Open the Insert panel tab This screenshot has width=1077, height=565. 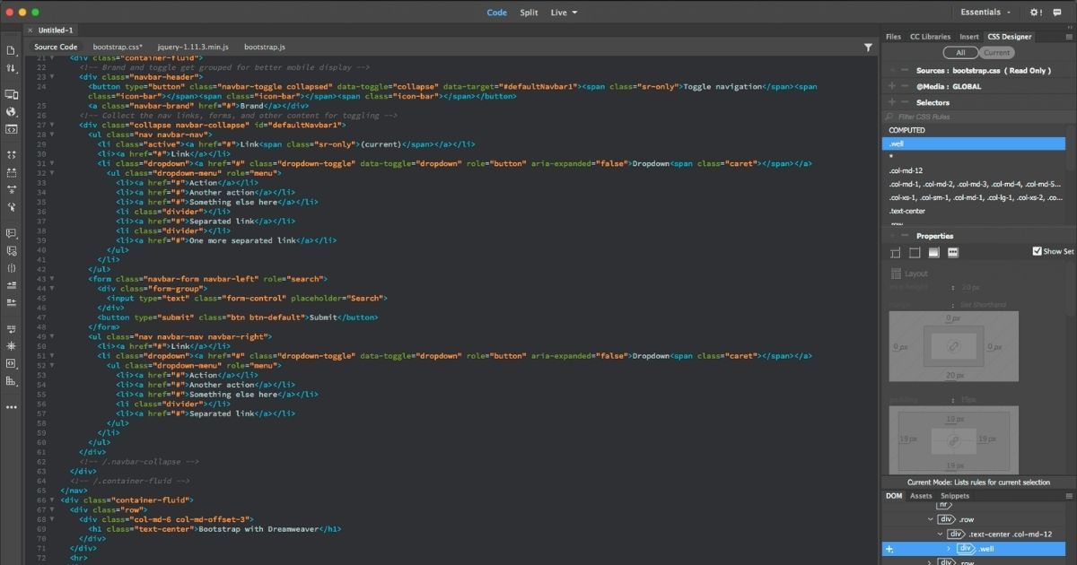969,37
